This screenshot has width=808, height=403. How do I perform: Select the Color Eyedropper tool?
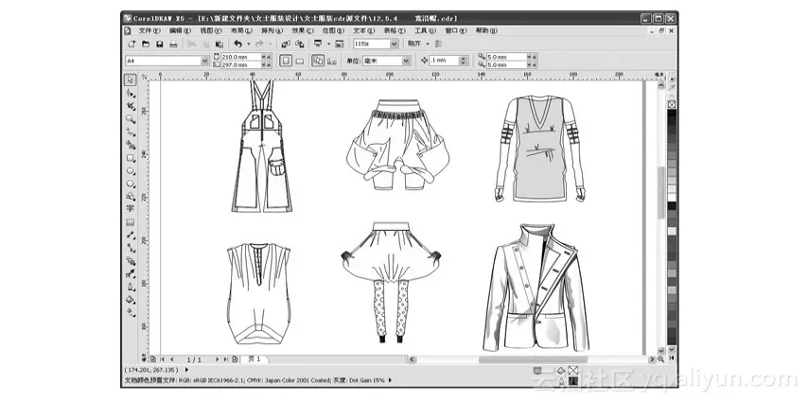(x=131, y=273)
